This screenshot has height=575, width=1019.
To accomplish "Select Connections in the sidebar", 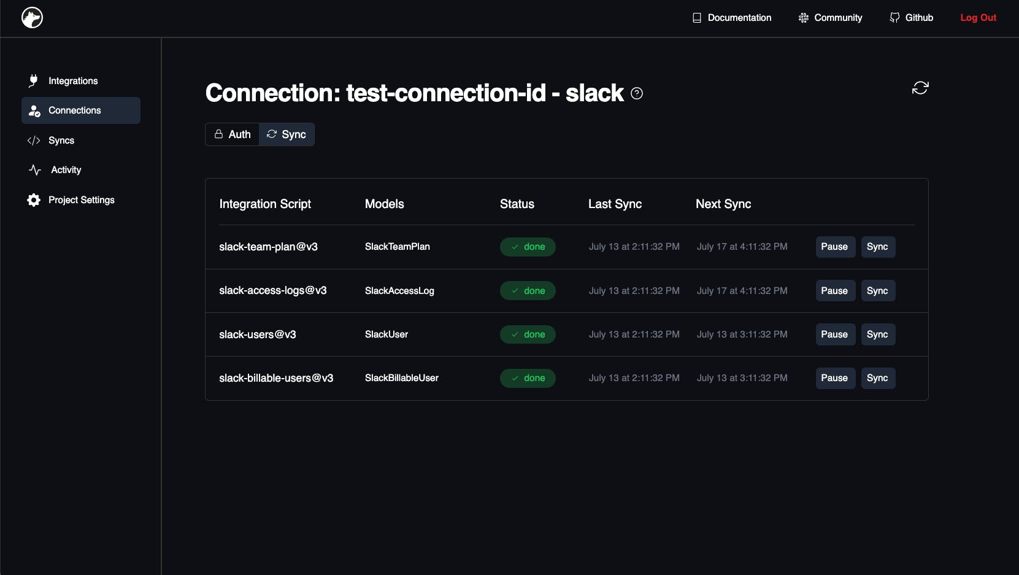I will pyautogui.click(x=74, y=110).
